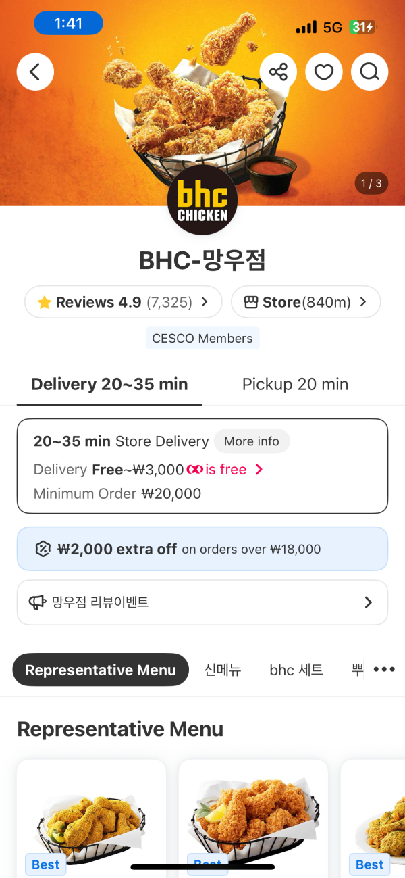
Task: Click the More info delivery button
Action: (252, 441)
